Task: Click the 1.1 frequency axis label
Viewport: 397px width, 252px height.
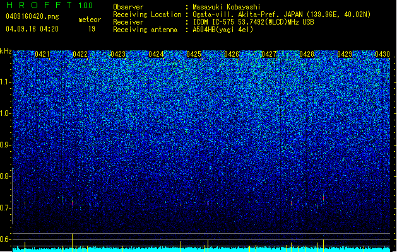Action: tap(6, 82)
